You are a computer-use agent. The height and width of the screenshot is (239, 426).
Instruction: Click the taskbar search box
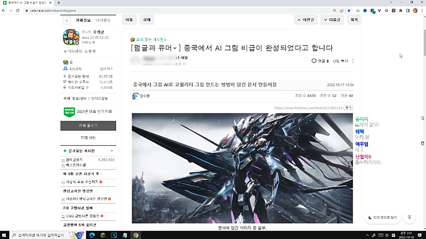(x=47, y=235)
